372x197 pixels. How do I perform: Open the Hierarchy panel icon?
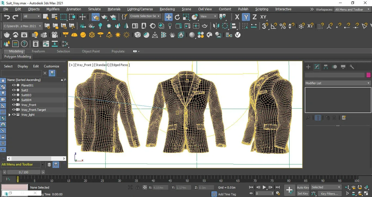(x=326, y=67)
